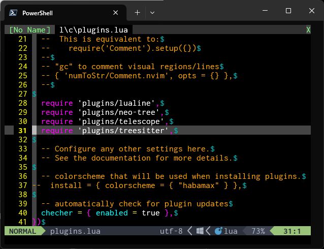
Task: Click the NORMAL mode indicator
Action: (23, 231)
